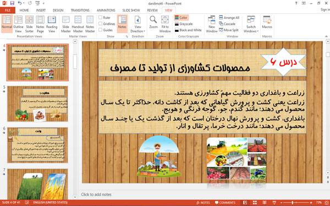Click zoom out minus button
The width and height of the screenshot is (330, 206).
(282, 202)
